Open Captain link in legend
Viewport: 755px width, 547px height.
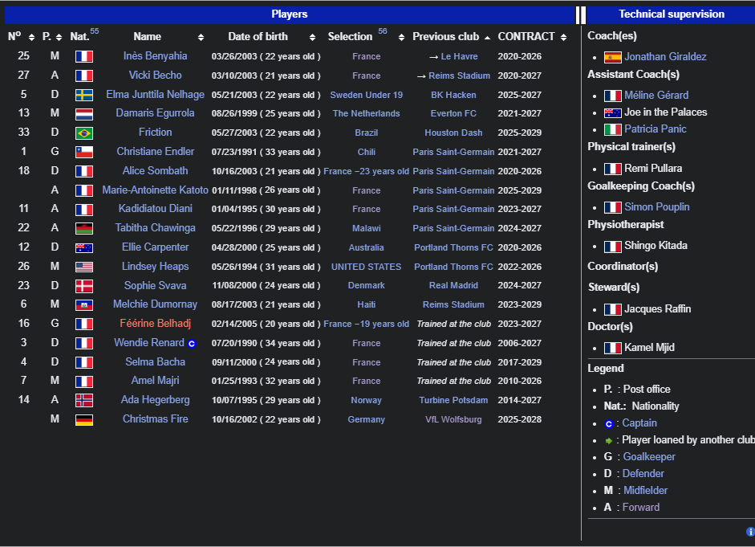tap(639, 423)
